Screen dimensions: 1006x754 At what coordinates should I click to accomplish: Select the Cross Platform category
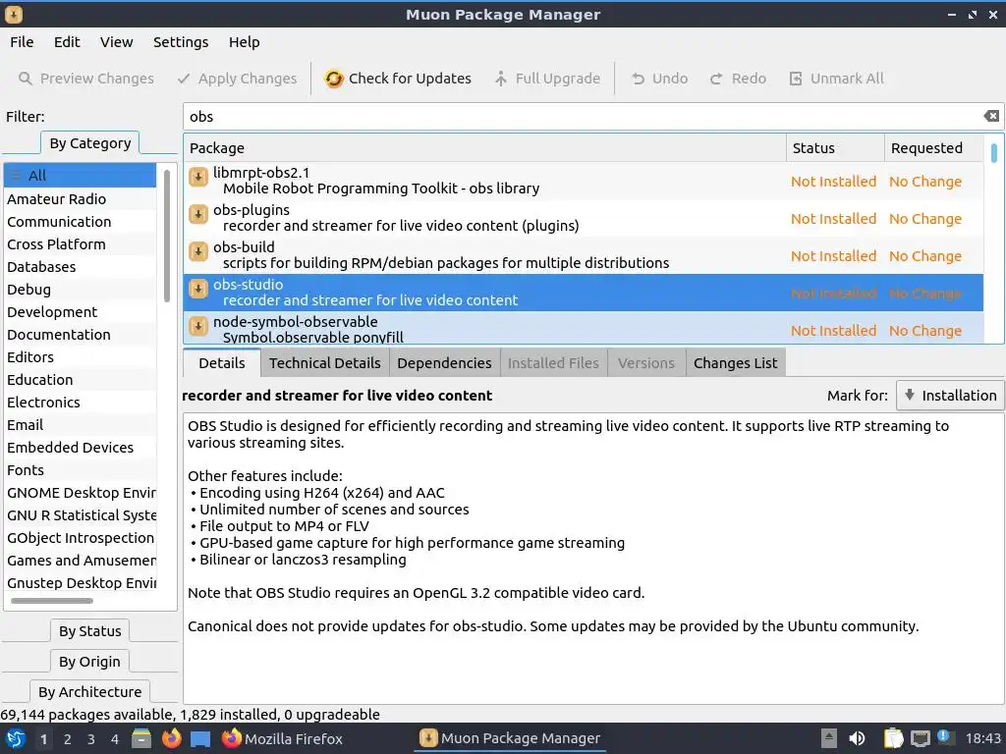(x=81, y=244)
